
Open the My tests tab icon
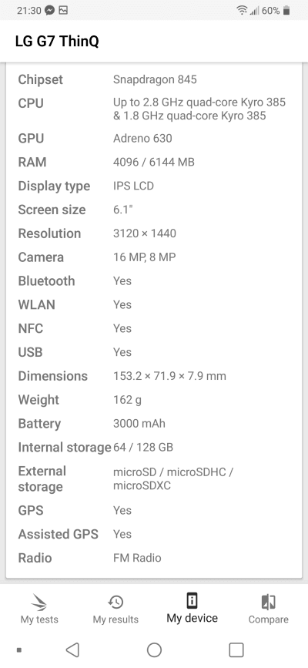click(39, 603)
